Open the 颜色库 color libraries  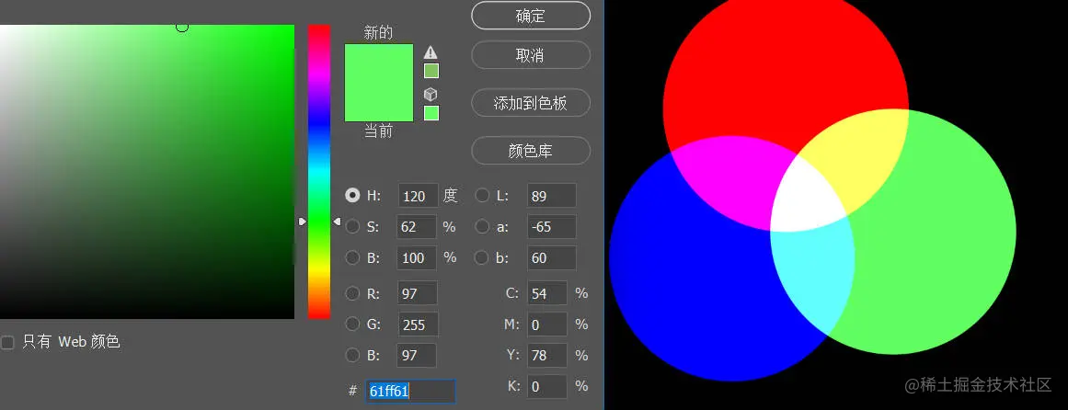(x=531, y=151)
